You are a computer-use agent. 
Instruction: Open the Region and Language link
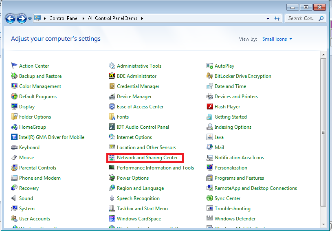pyautogui.click(x=140, y=188)
